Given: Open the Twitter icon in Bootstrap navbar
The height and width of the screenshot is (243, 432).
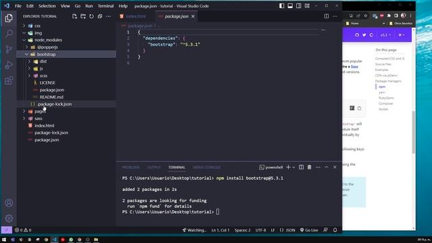Looking at the screenshot, I should [364, 35].
